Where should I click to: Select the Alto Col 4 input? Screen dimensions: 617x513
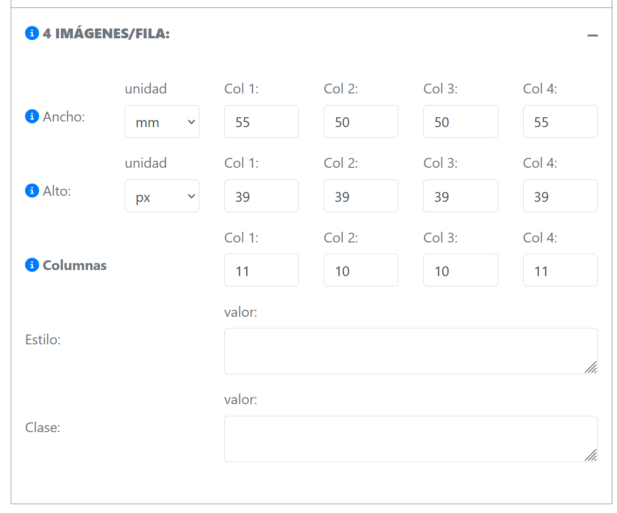[x=560, y=196]
